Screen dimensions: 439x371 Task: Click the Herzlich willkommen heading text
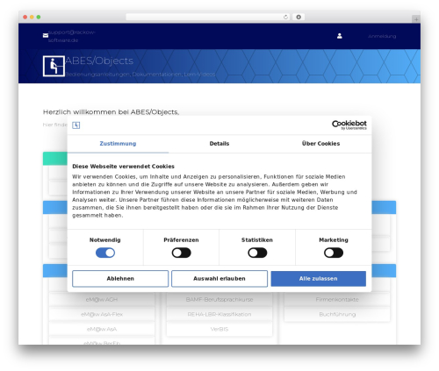click(112, 112)
